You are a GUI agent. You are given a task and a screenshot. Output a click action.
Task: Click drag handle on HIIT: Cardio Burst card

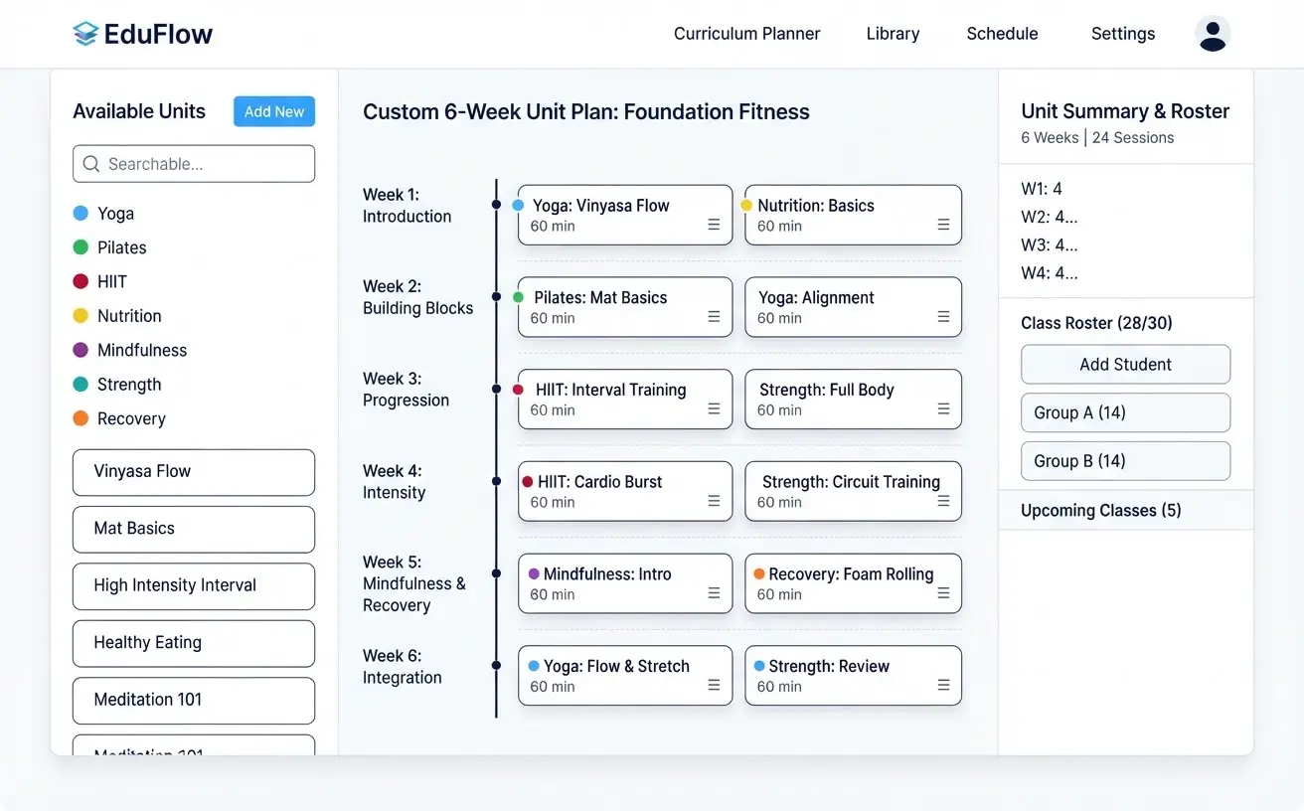tap(714, 502)
